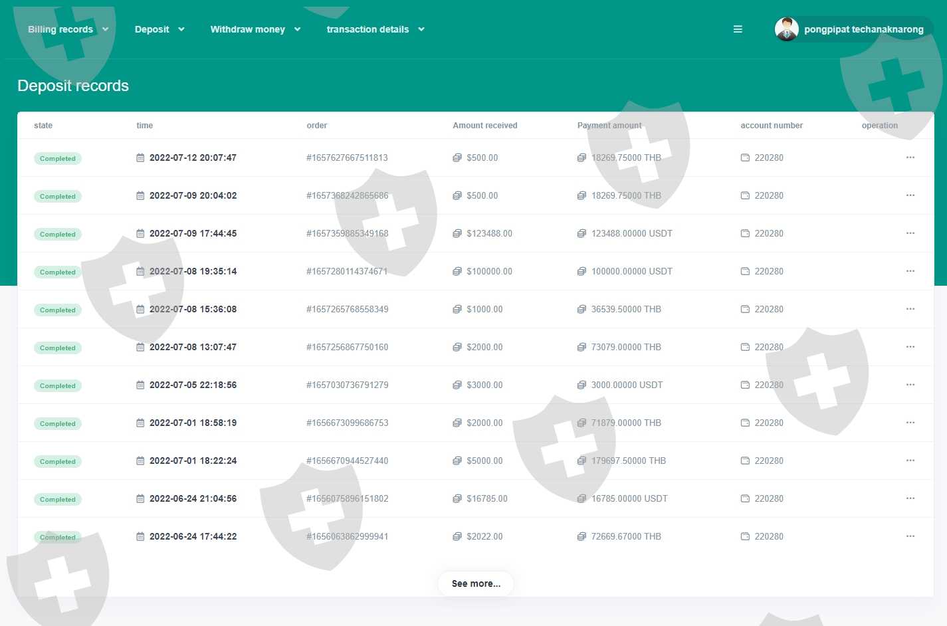This screenshot has height=626, width=947.
Task: Open the hamburger menu icon
Action: [738, 29]
